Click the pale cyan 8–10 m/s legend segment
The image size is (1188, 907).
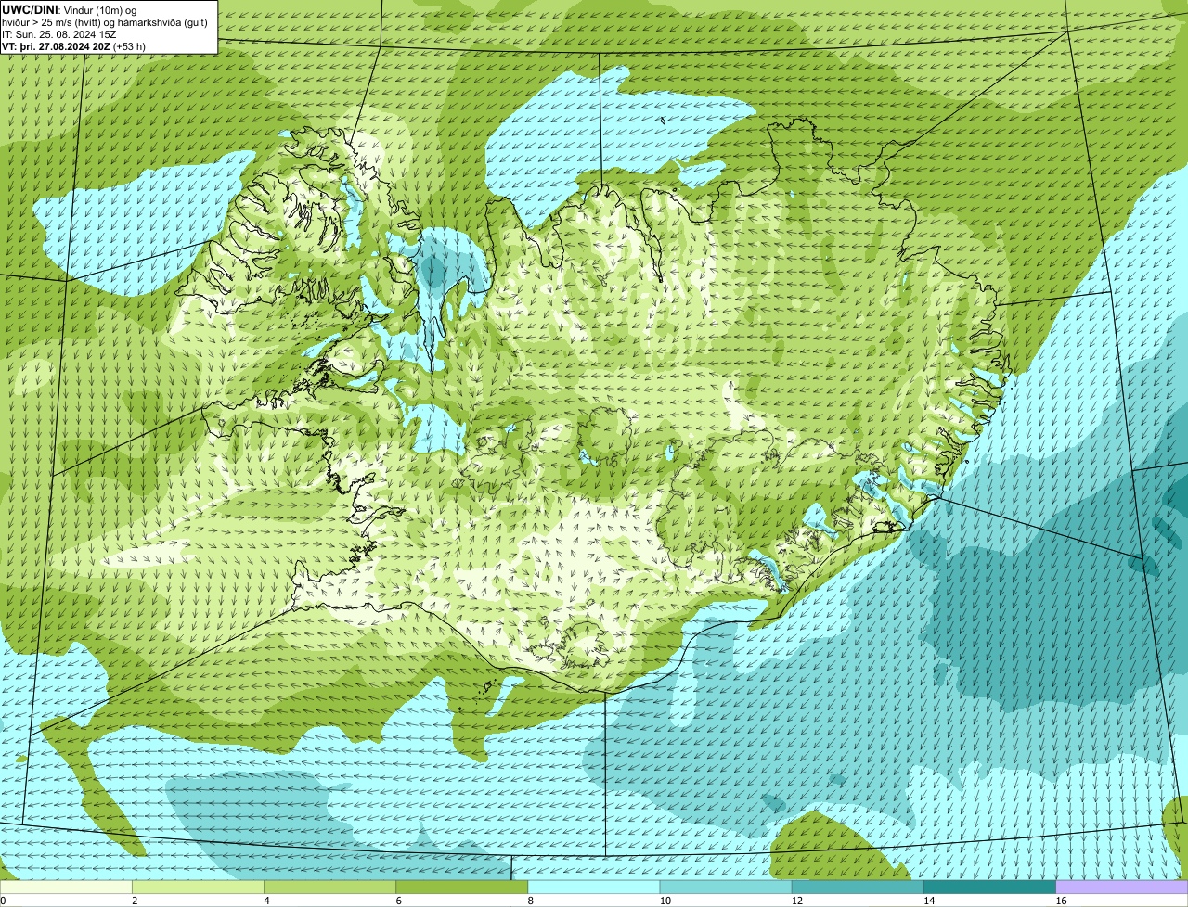(594, 887)
